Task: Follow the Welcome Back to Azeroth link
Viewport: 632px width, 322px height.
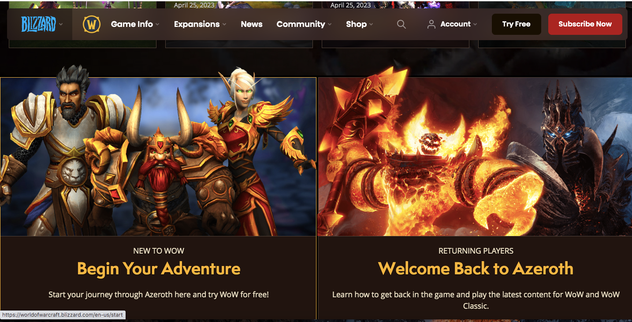Action: point(476,268)
